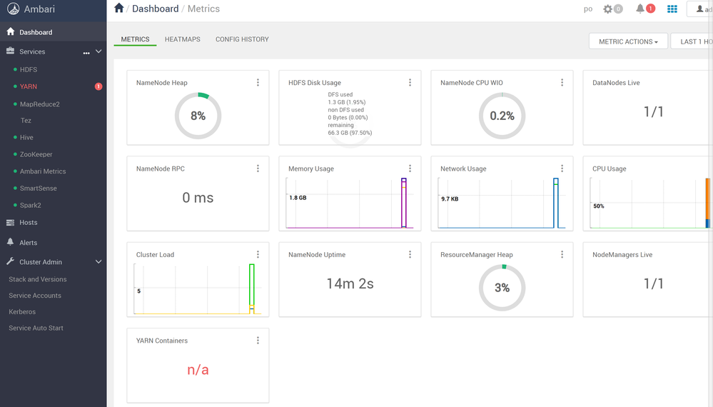Image resolution: width=713 pixels, height=407 pixels.
Task: Click the Ambari logo icon
Action: pos(13,9)
